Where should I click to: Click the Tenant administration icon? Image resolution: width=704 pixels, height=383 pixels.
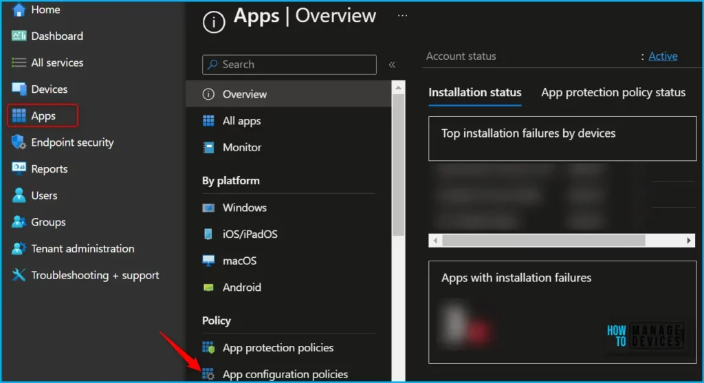coord(19,248)
